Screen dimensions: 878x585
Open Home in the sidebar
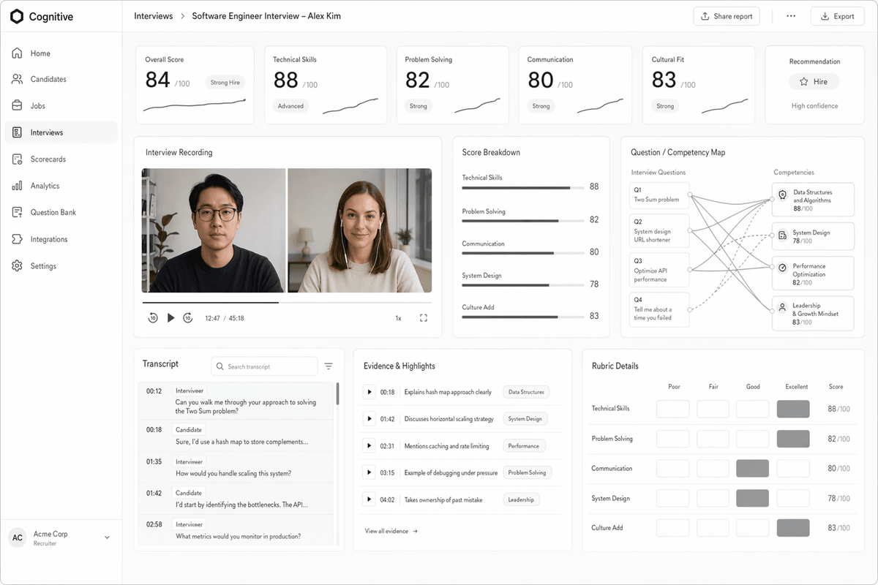tap(61, 53)
